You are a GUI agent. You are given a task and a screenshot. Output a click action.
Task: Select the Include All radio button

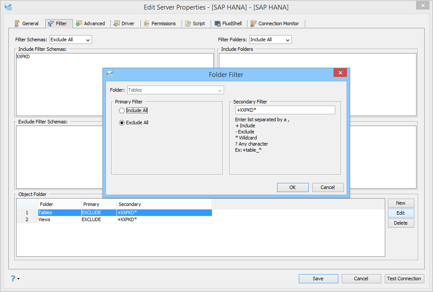point(122,110)
